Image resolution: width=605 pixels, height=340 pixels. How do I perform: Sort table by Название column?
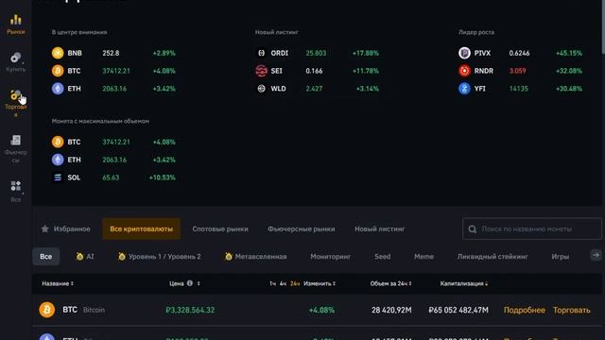coord(58,283)
